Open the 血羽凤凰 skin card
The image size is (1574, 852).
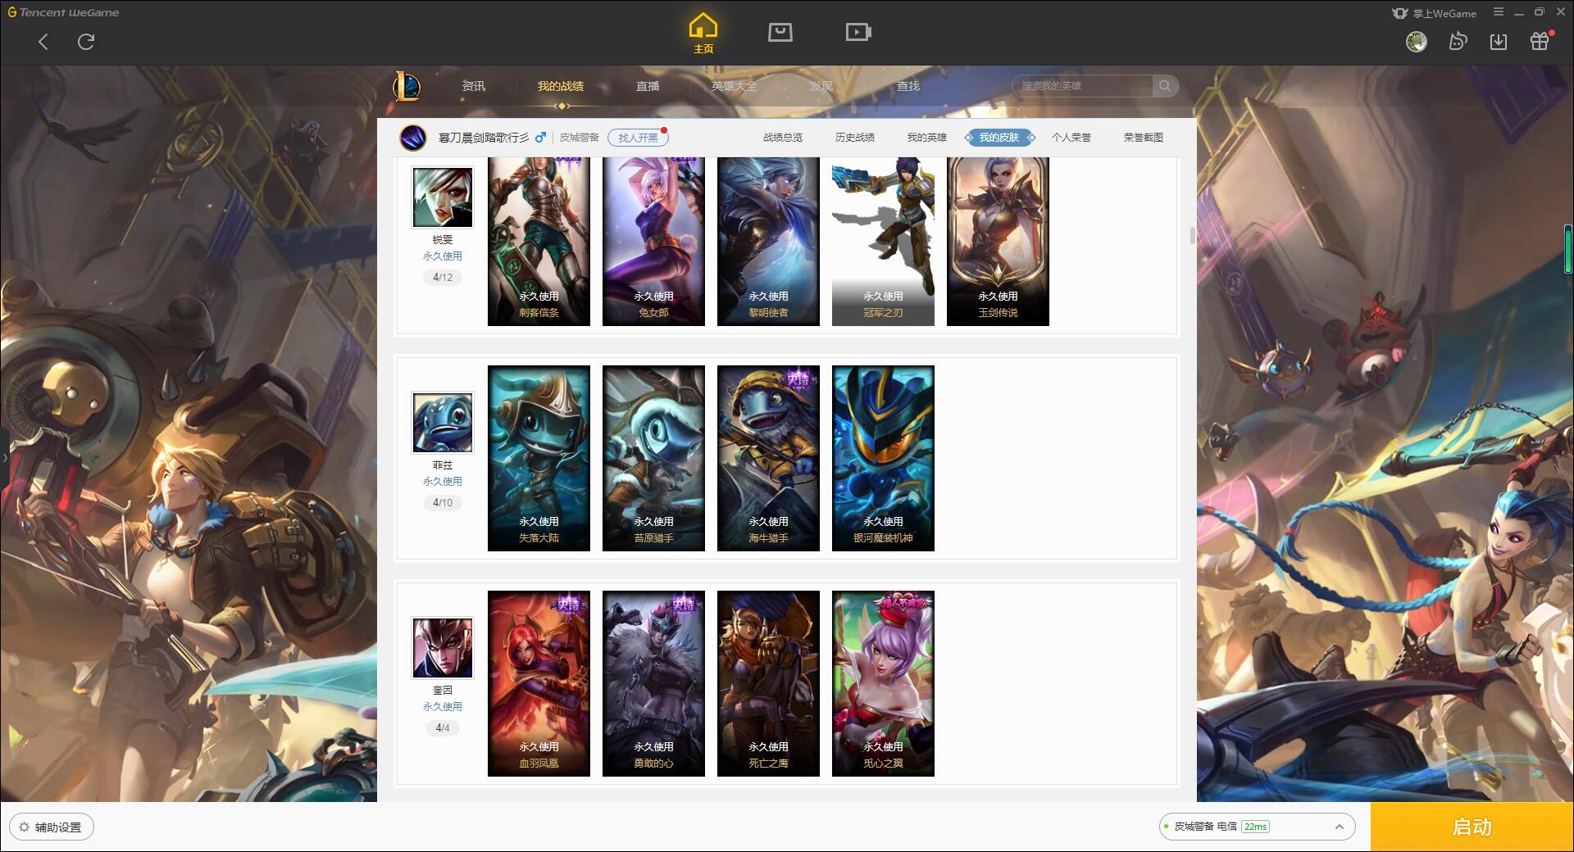click(539, 683)
